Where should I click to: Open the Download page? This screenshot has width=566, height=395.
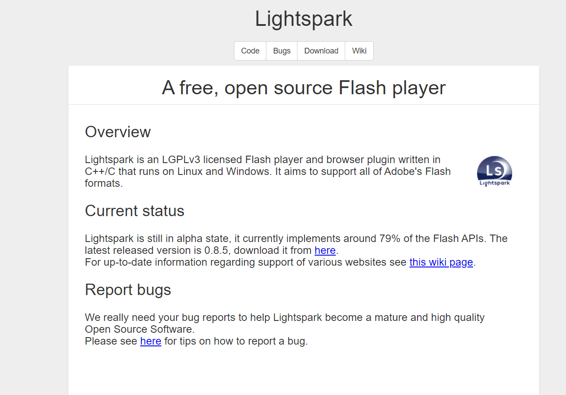coord(321,51)
